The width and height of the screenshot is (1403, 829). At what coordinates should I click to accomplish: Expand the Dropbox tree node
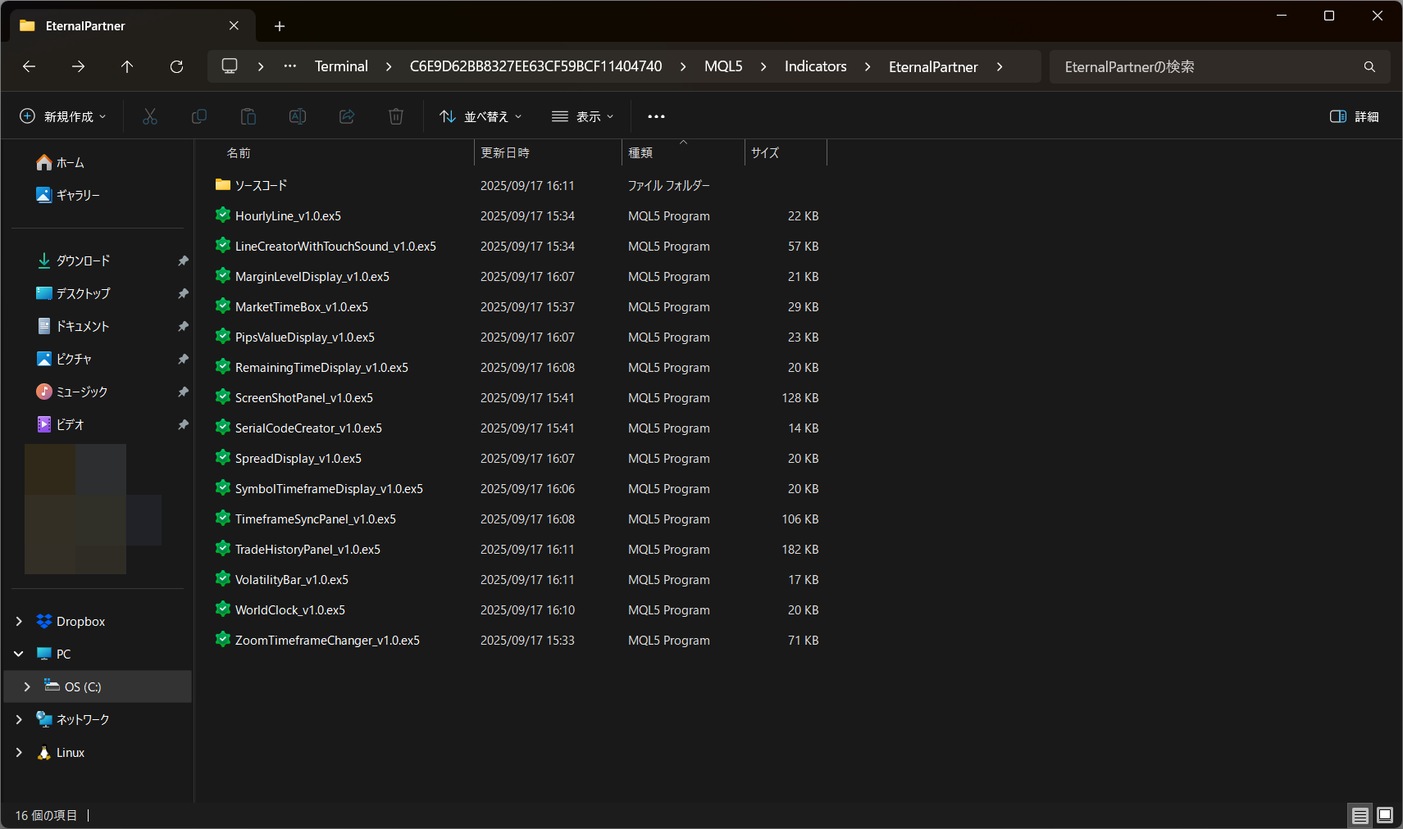19,622
